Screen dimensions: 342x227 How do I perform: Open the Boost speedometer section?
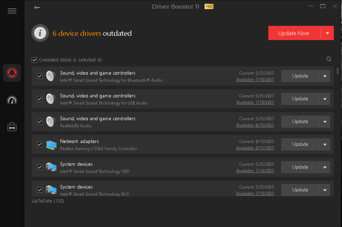pos(12,100)
